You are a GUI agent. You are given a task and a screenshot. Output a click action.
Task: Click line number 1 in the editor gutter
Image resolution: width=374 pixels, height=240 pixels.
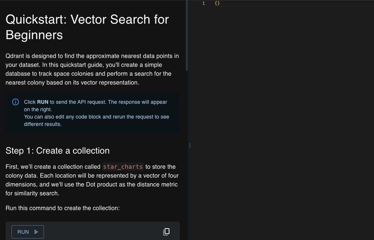[x=203, y=3]
